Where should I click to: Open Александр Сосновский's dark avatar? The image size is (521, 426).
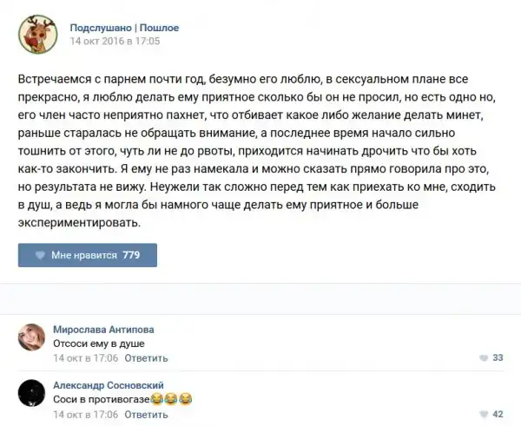31,394
